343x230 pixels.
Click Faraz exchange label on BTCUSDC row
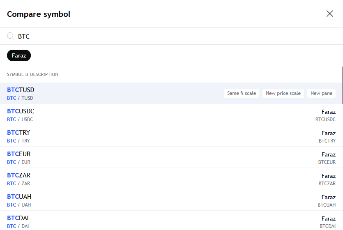point(328,112)
